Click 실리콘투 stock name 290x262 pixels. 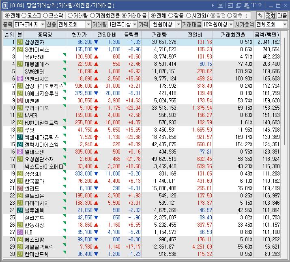click(x=34, y=218)
